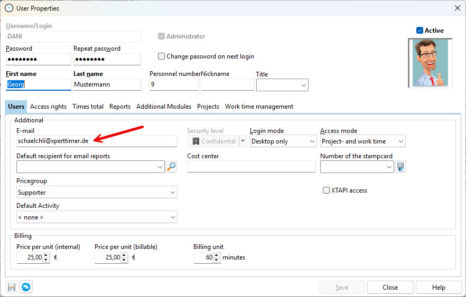Switch to the Access rights tab
466x297 pixels.
click(x=48, y=107)
